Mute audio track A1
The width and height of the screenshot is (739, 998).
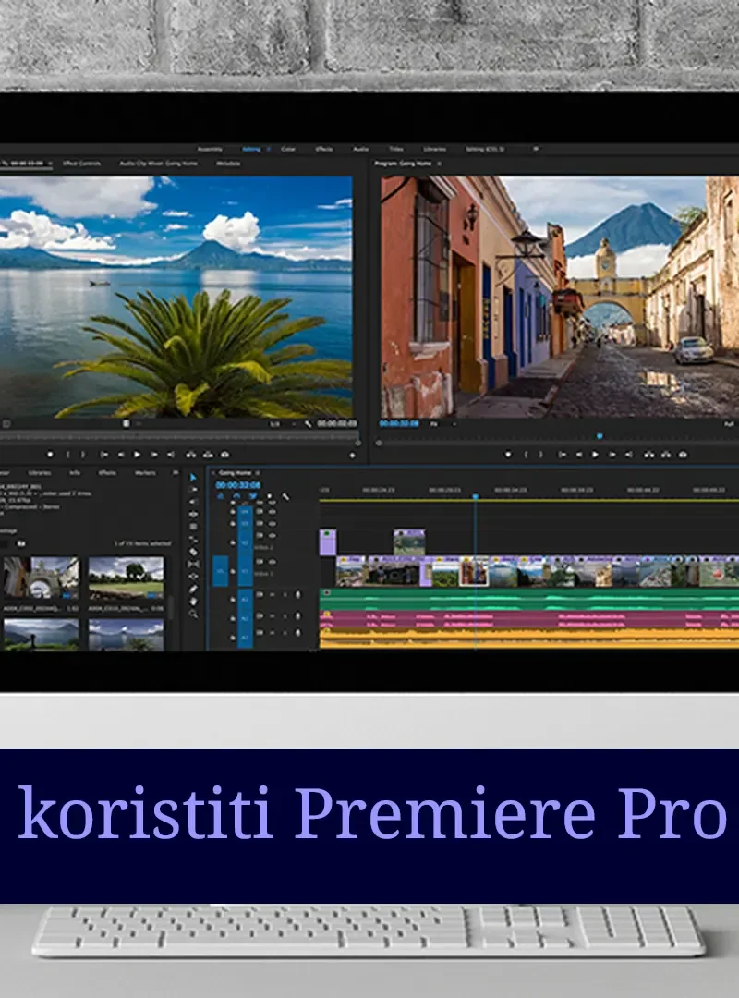273,594
